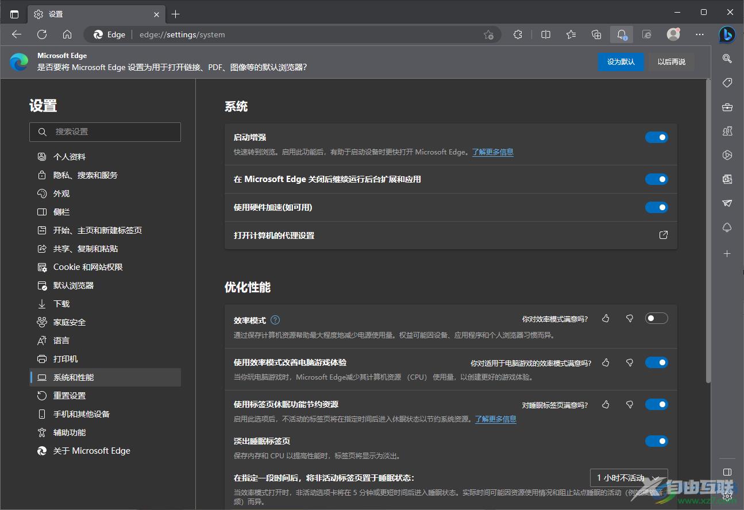The height and width of the screenshot is (510, 744).
Task: Open the sidebar search icon
Action: tap(727, 59)
